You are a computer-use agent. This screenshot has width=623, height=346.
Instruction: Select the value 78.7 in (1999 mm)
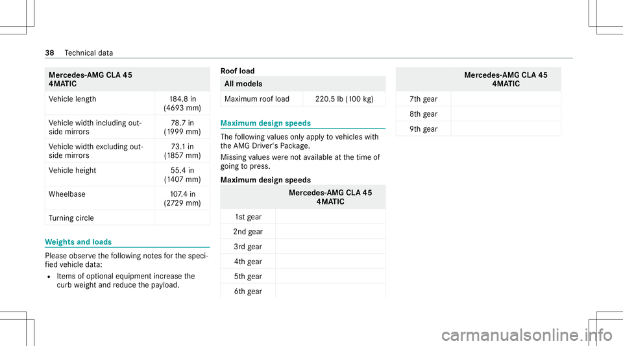pos(182,127)
